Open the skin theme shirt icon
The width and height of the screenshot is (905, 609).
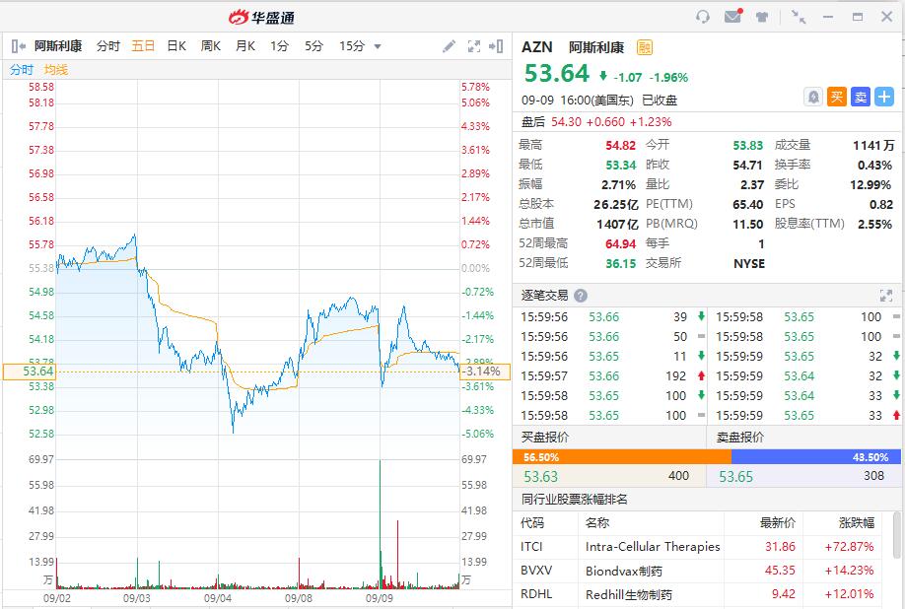762,17
